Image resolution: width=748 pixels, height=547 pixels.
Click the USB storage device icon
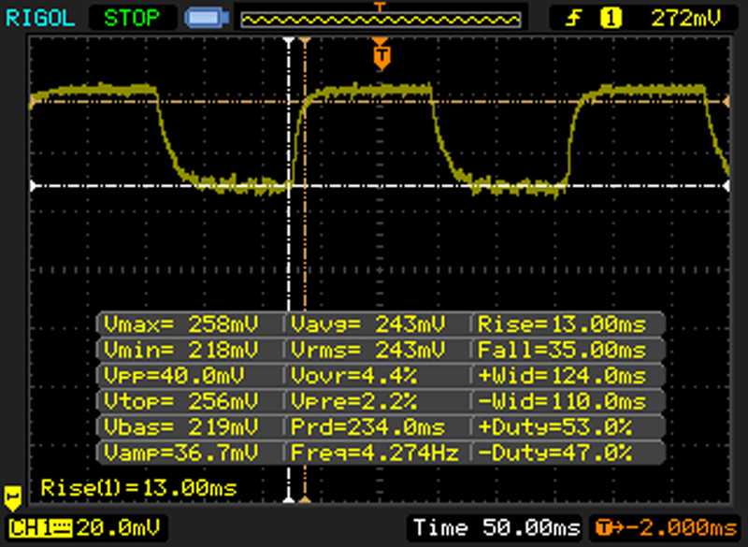(207, 18)
